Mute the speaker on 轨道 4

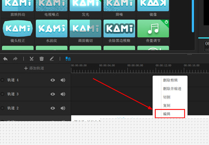[x=63, y=80]
